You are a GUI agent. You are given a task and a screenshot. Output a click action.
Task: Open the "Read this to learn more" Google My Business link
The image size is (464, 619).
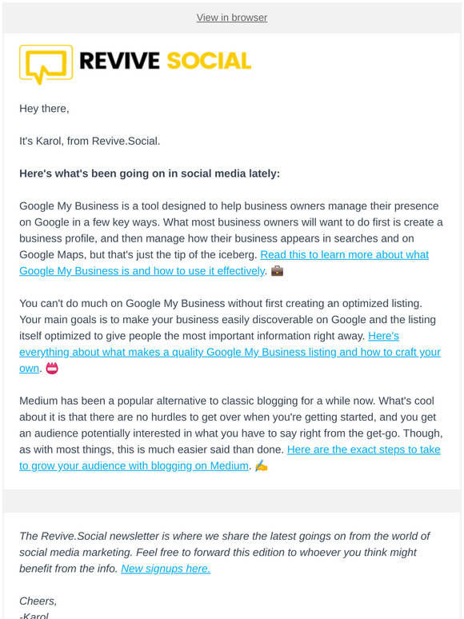click(x=224, y=263)
